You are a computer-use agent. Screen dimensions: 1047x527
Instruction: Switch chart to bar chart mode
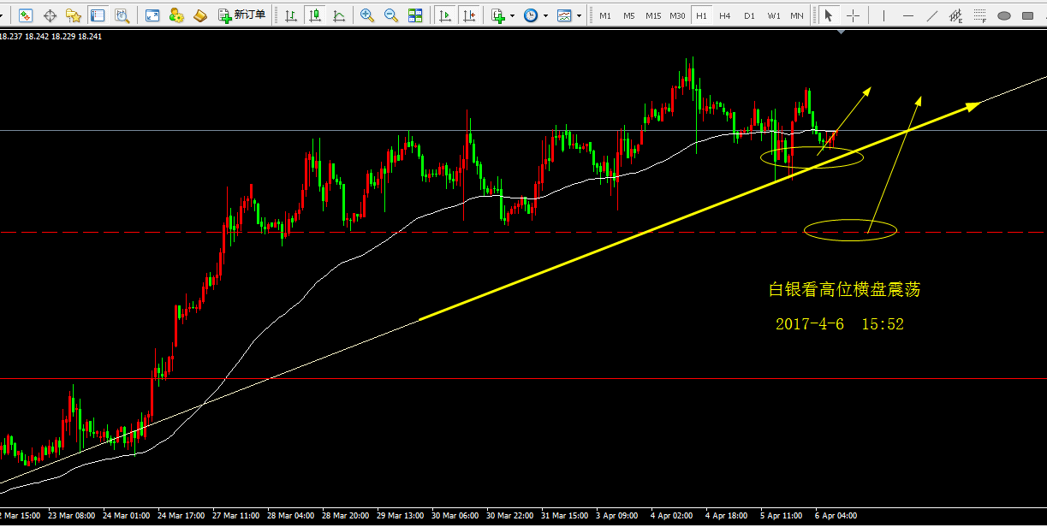point(291,15)
